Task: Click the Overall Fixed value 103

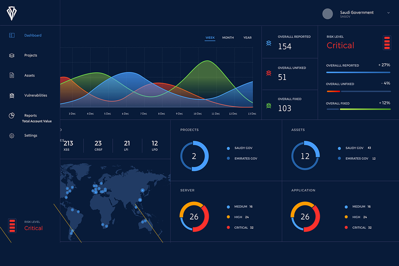Action: pos(285,108)
